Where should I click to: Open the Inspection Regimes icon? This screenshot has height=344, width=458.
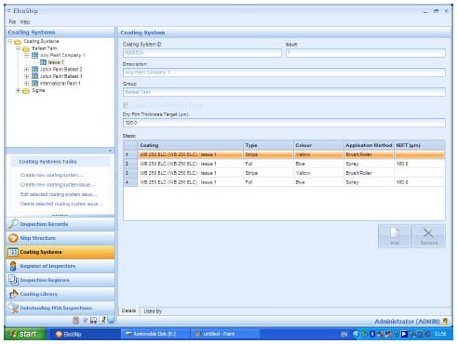[13, 280]
